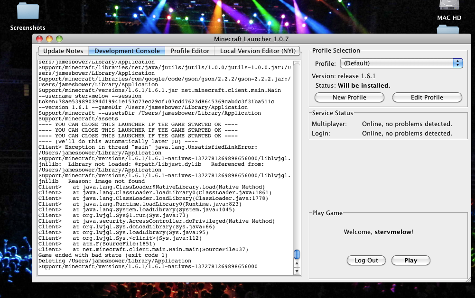The width and height of the screenshot is (475, 298).
Task: Click the scrollbar up arrow
Action: pos(297,264)
